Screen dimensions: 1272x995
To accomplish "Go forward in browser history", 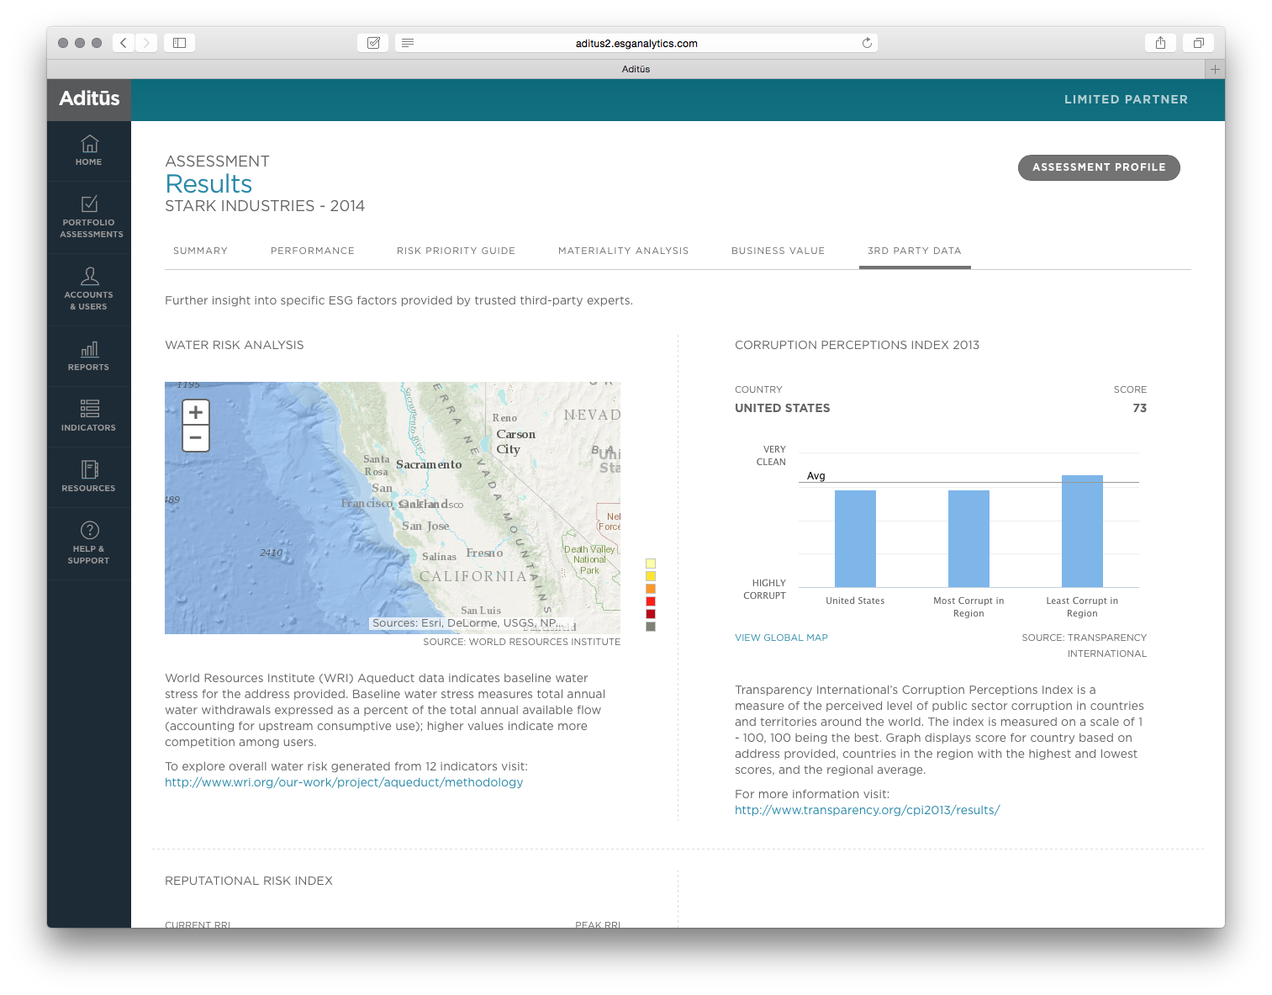I will [146, 43].
